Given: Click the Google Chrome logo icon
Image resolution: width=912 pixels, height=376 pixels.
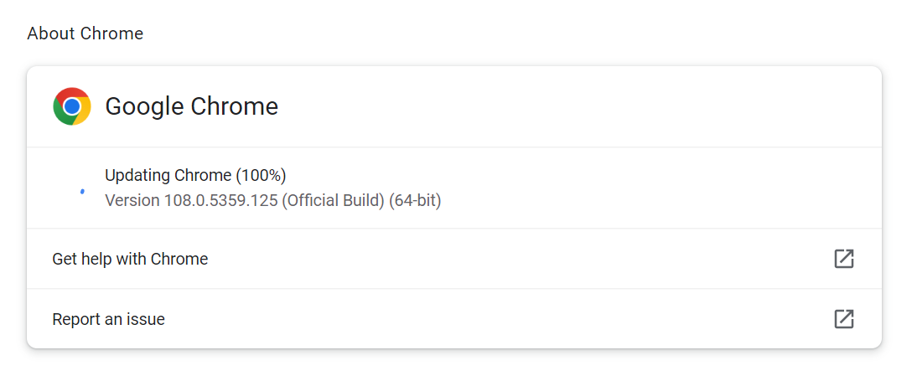Looking at the screenshot, I should 72,106.
